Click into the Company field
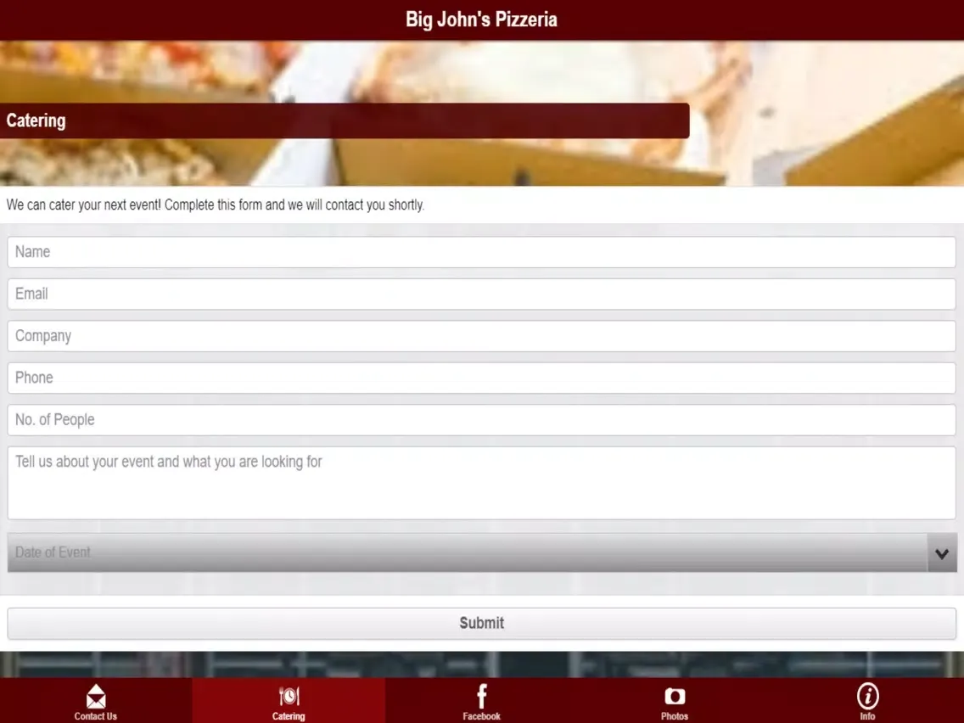The height and width of the screenshot is (723, 964). click(481, 336)
